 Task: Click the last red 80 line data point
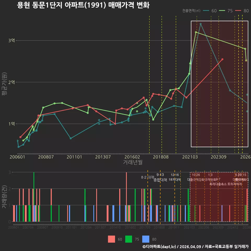pyautogui.click(x=222, y=59)
